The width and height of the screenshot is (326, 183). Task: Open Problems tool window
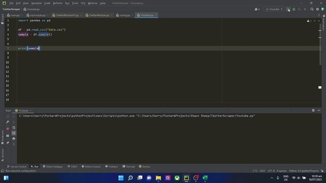coord(112,167)
